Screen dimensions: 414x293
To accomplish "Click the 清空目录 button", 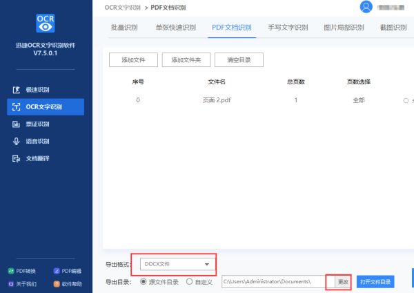I will (239, 59).
